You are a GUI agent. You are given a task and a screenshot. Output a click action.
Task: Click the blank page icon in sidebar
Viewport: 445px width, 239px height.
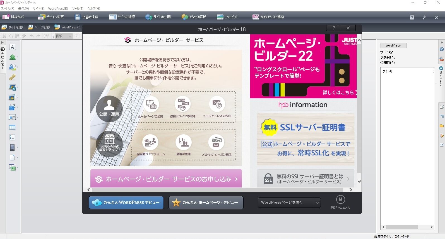coord(12,157)
